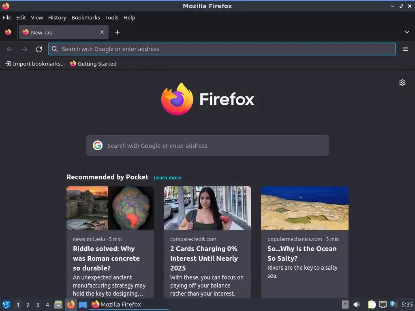
Task: Open the Getting Started bookmark
Action: click(x=93, y=64)
